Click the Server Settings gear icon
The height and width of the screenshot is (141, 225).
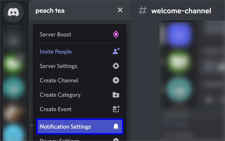tap(116, 66)
